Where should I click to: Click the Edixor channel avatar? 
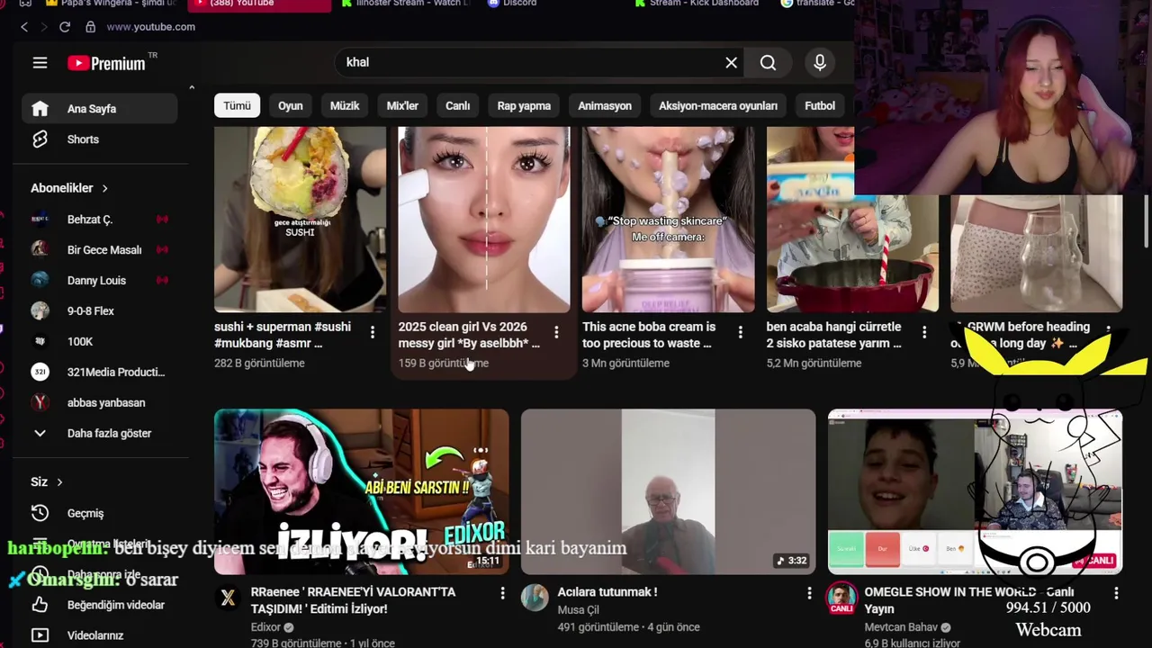click(228, 598)
